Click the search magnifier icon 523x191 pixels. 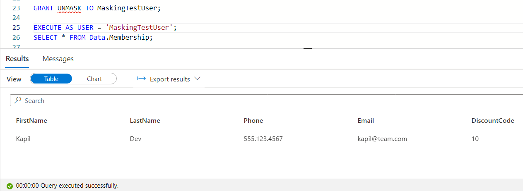(18, 100)
